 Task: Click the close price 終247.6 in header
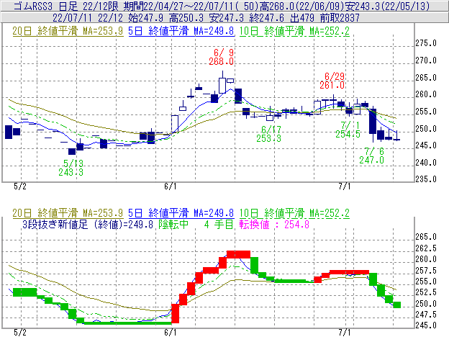pyautogui.click(x=267, y=18)
